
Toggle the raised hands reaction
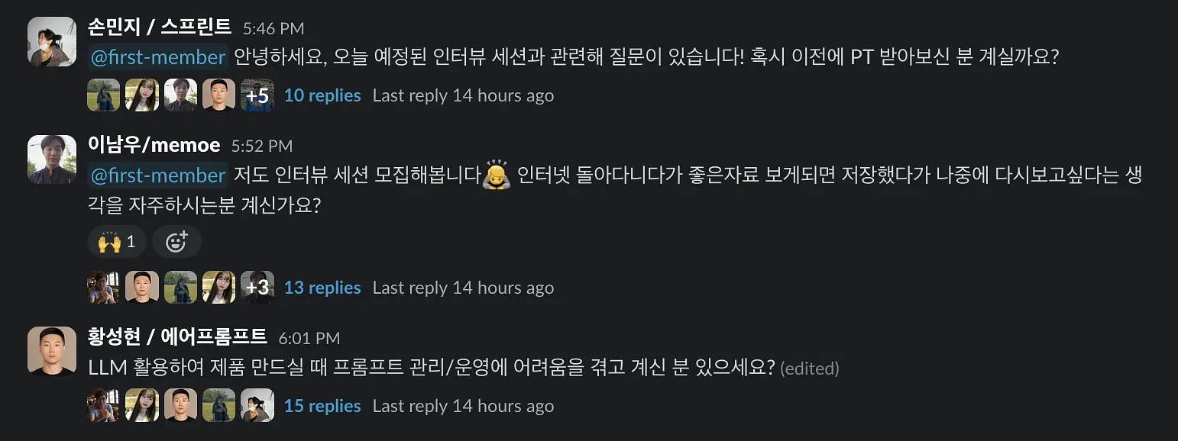[117, 242]
